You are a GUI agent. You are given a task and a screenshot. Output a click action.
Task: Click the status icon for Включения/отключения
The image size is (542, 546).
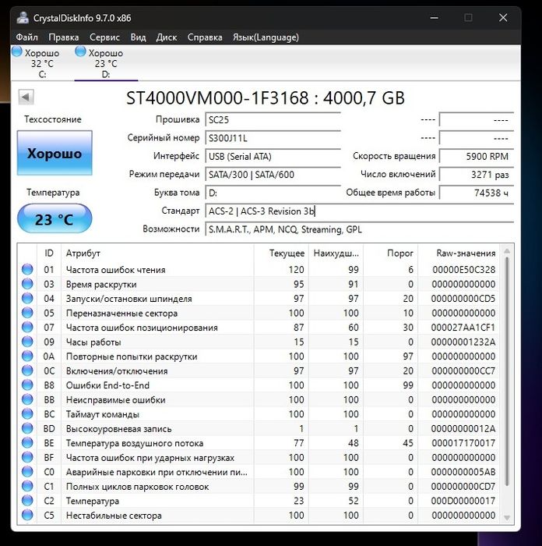tap(27, 370)
